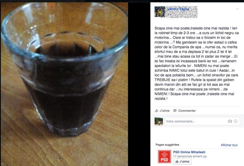Viewport: 244px width, 166px height.
Task: Click the thumbs-up icon in the PSD J'aime button
Action: 177,162
